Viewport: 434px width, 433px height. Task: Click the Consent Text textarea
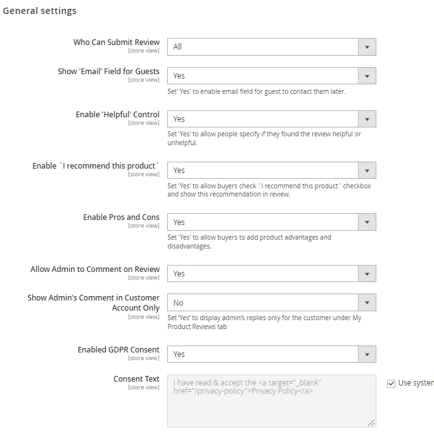272,401
